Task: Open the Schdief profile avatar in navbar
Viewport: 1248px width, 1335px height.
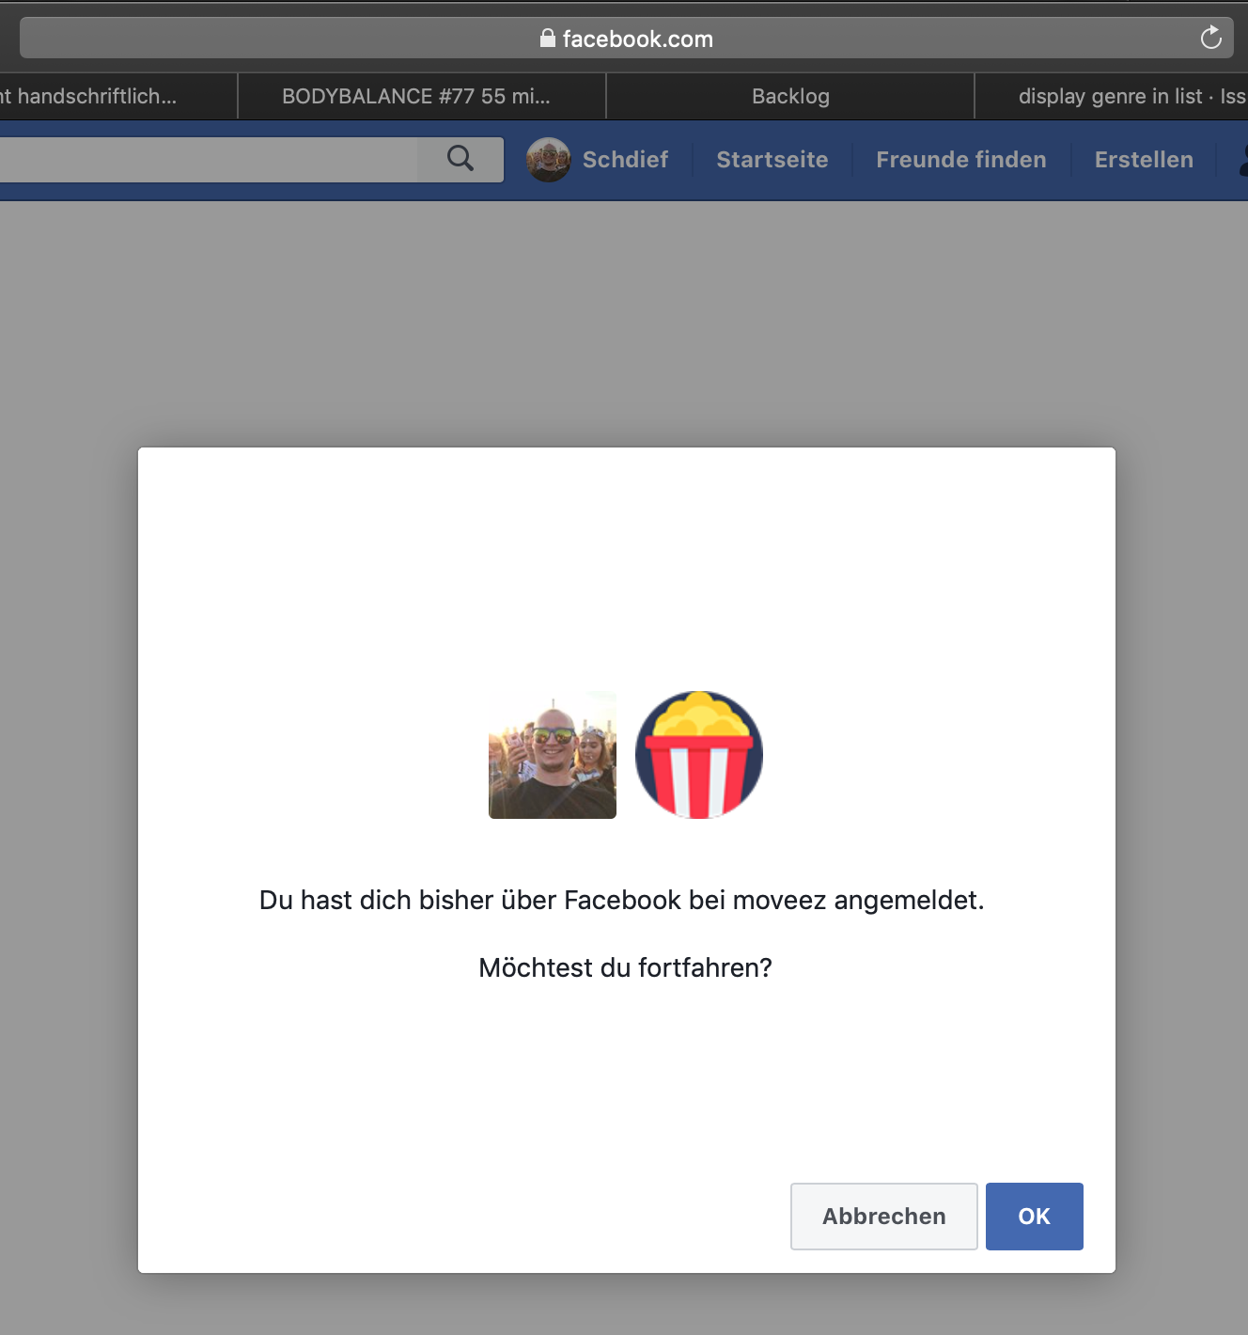Action: [549, 160]
